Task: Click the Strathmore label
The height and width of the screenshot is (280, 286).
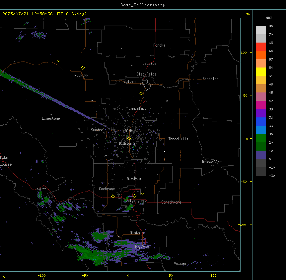Action: click(171, 202)
